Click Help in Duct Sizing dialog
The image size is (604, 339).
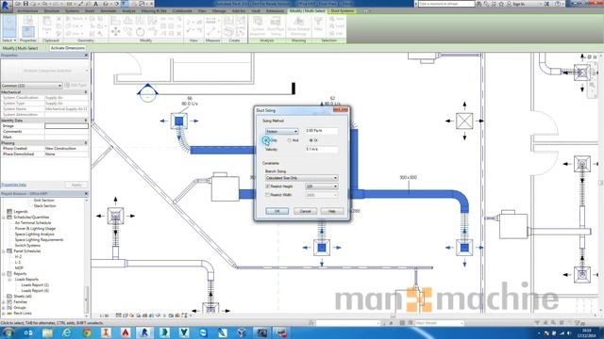331,211
